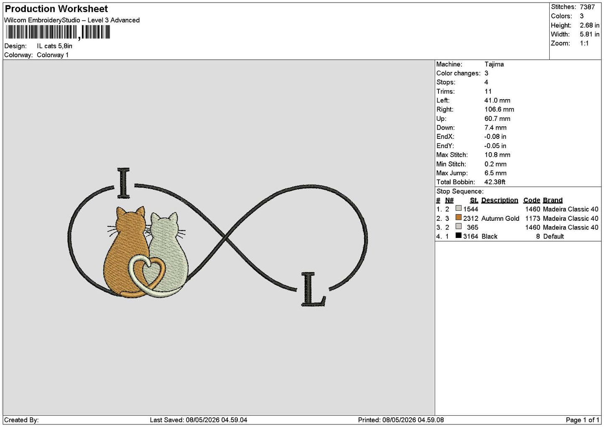Click the 'Description' column header
The height and width of the screenshot is (427, 604).
click(x=500, y=200)
